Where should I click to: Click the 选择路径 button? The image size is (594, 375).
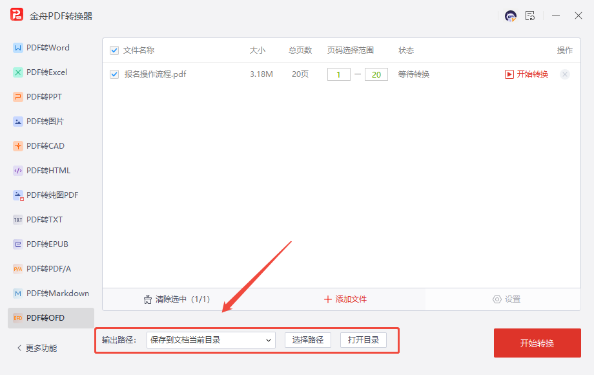(307, 340)
